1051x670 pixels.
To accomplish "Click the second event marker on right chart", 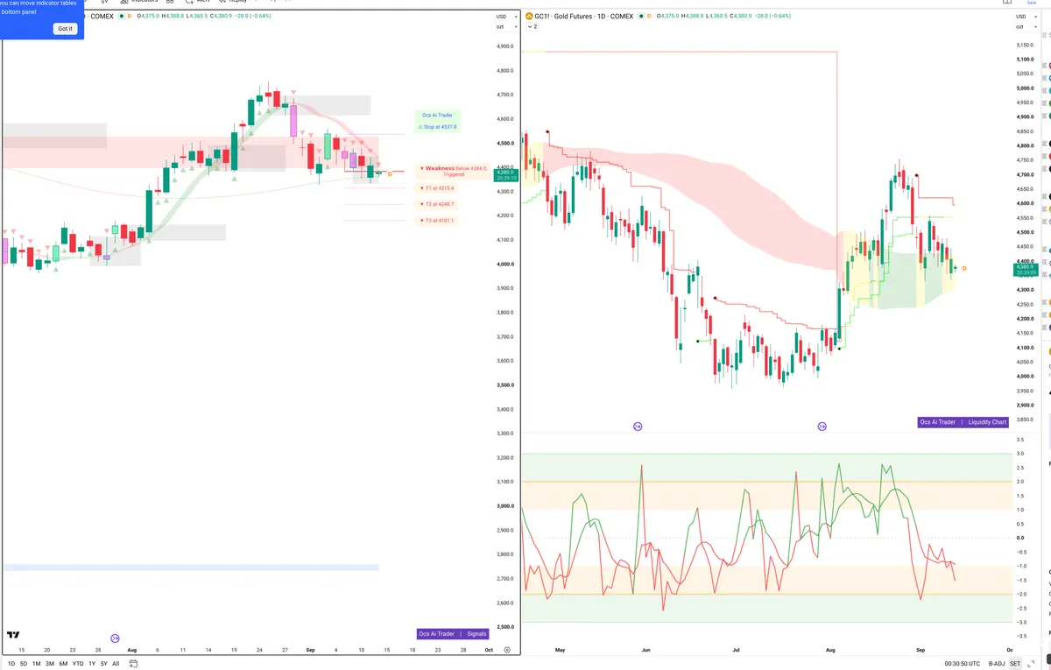I will pos(822,426).
